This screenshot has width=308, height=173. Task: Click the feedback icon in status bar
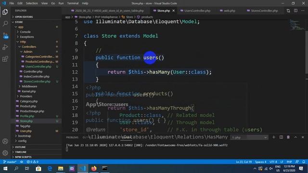point(297,162)
